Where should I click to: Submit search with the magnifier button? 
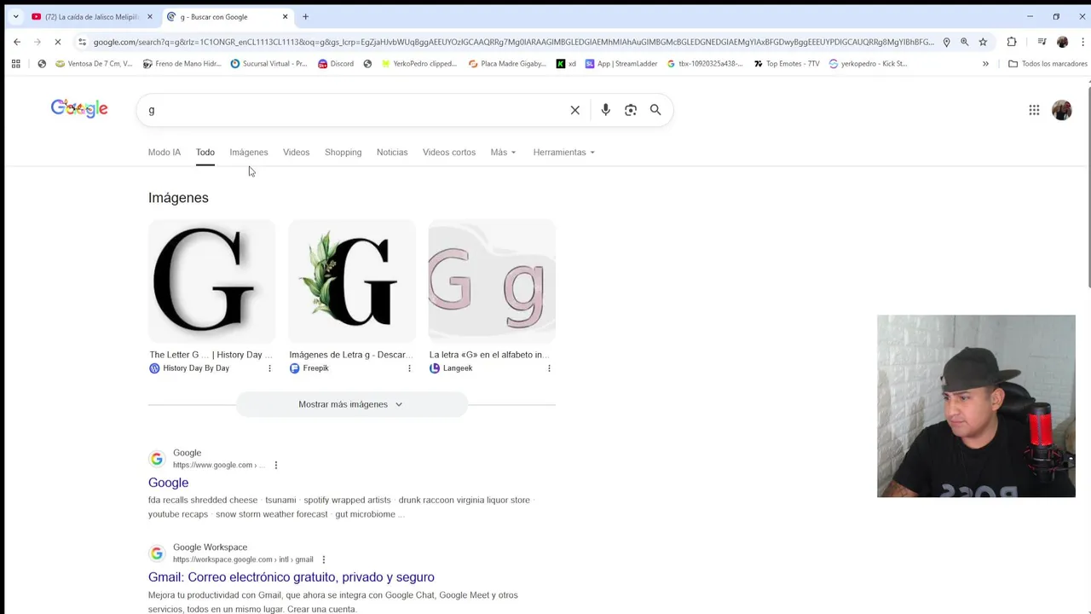(x=655, y=110)
